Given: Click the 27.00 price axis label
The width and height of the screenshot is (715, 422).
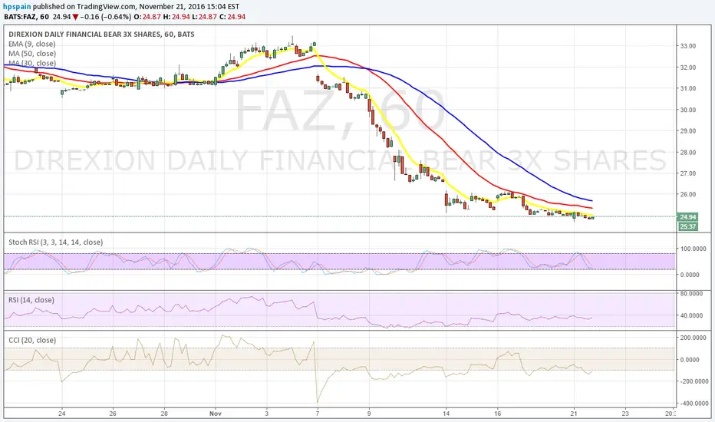Looking at the screenshot, I should pyautogui.click(x=688, y=173).
